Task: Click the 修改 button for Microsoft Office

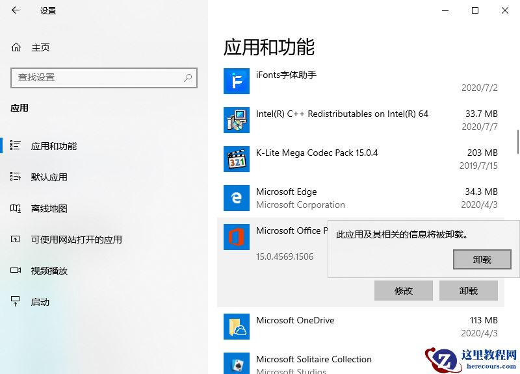Action: pos(403,290)
